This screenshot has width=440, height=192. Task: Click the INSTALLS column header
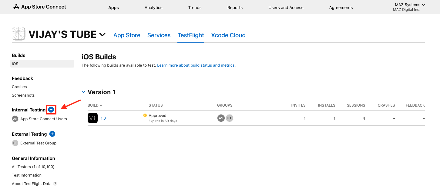(x=327, y=105)
